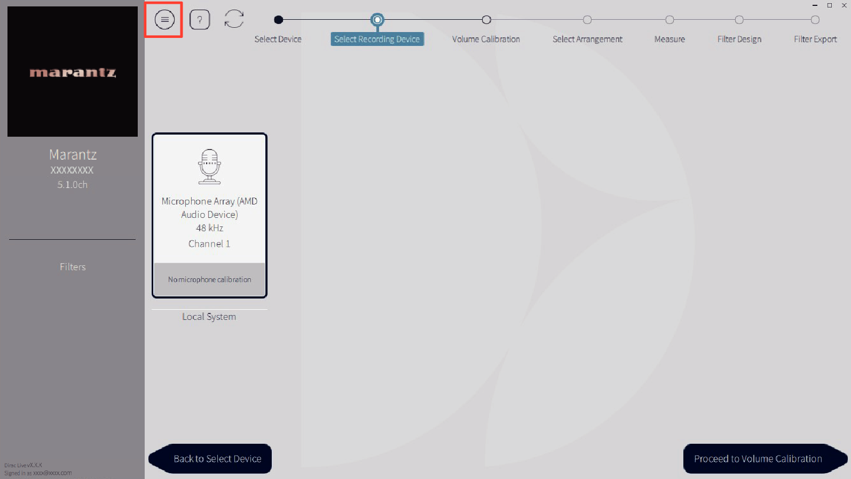
Task: Click the Select Arrangement step circle
Action: point(587,20)
